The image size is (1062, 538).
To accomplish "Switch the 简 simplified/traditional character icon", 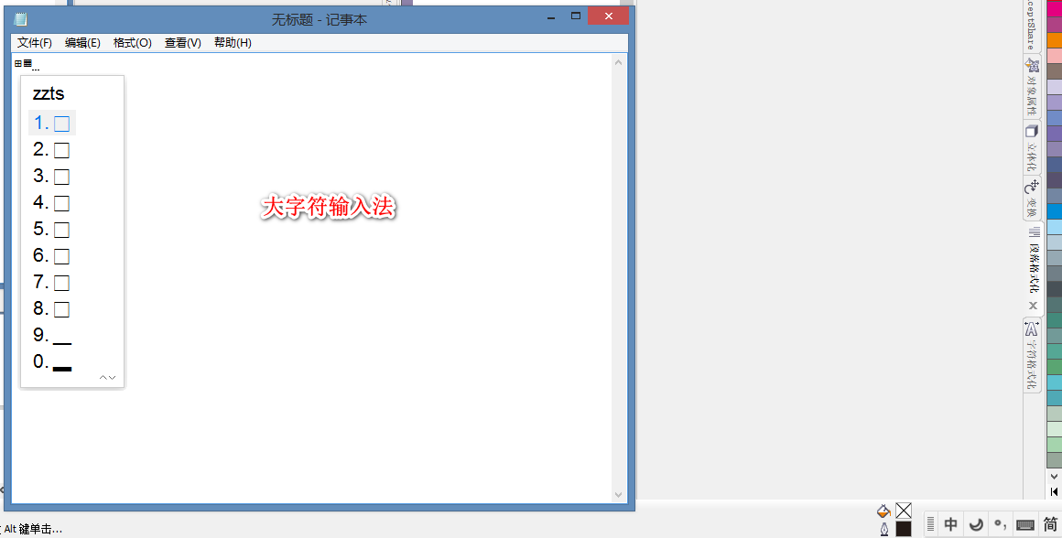I will [x=1050, y=524].
